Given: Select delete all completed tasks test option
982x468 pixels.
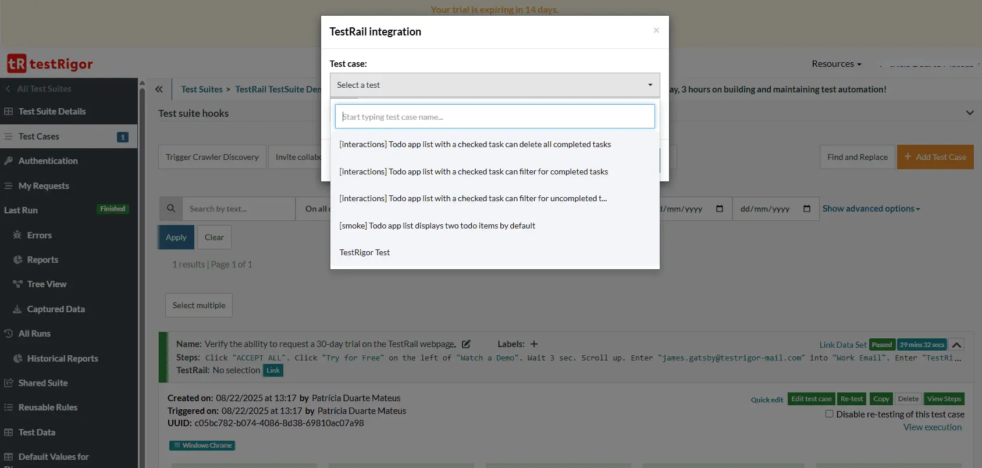Looking at the screenshot, I should click(x=494, y=144).
